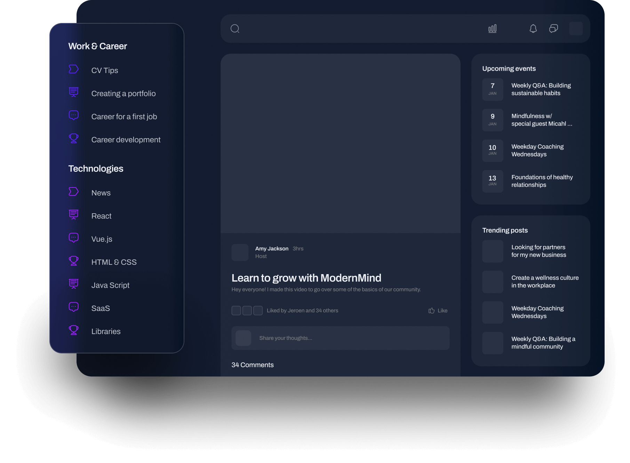Open the user profile avatar in top bar
Image resolution: width=630 pixels, height=463 pixels.
(576, 29)
